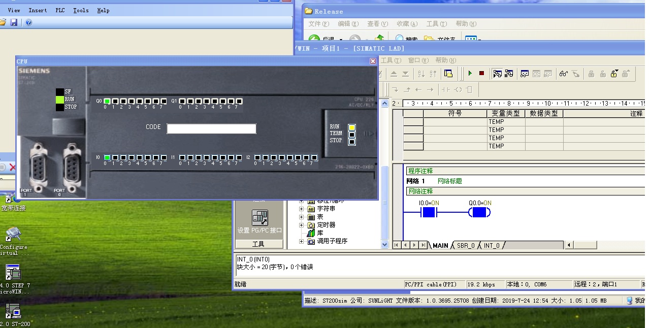Toggle input I0.0 switch on CPU
Viewport: 650px width, 328px height.
click(107, 158)
